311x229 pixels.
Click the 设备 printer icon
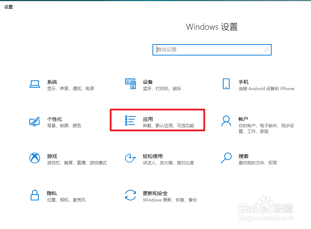pos(130,84)
